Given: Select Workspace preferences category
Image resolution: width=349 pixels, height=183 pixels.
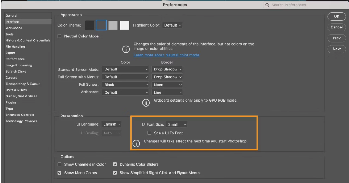Looking at the screenshot, I should 14,28.
